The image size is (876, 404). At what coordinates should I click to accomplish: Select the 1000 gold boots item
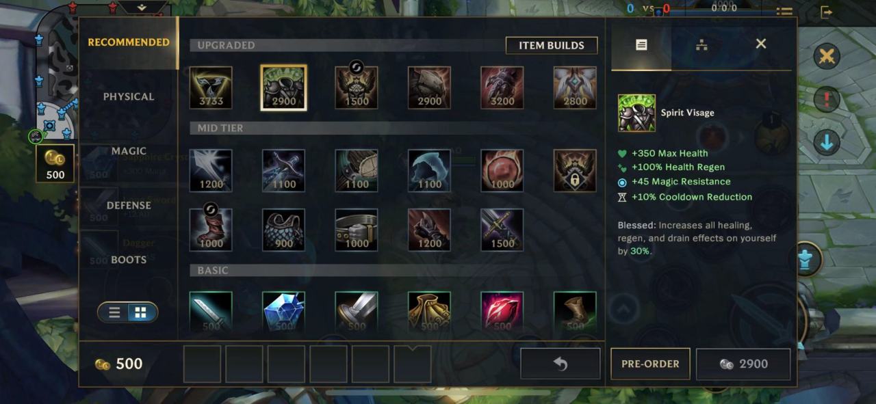pyautogui.click(x=211, y=230)
